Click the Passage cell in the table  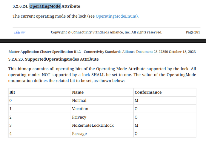coord(79,134)
